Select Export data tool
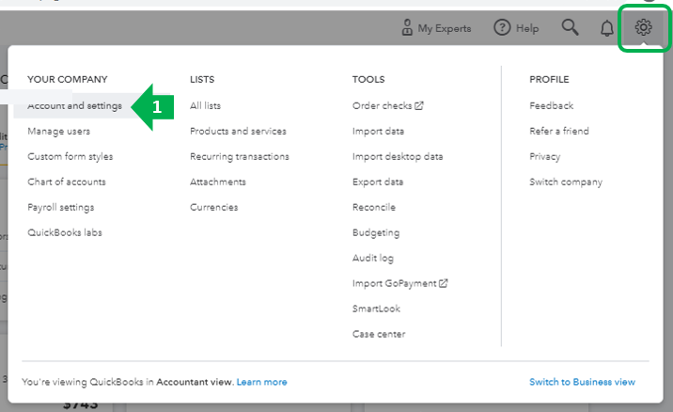This screenshot has width=673, height=412. click(378, 182)
